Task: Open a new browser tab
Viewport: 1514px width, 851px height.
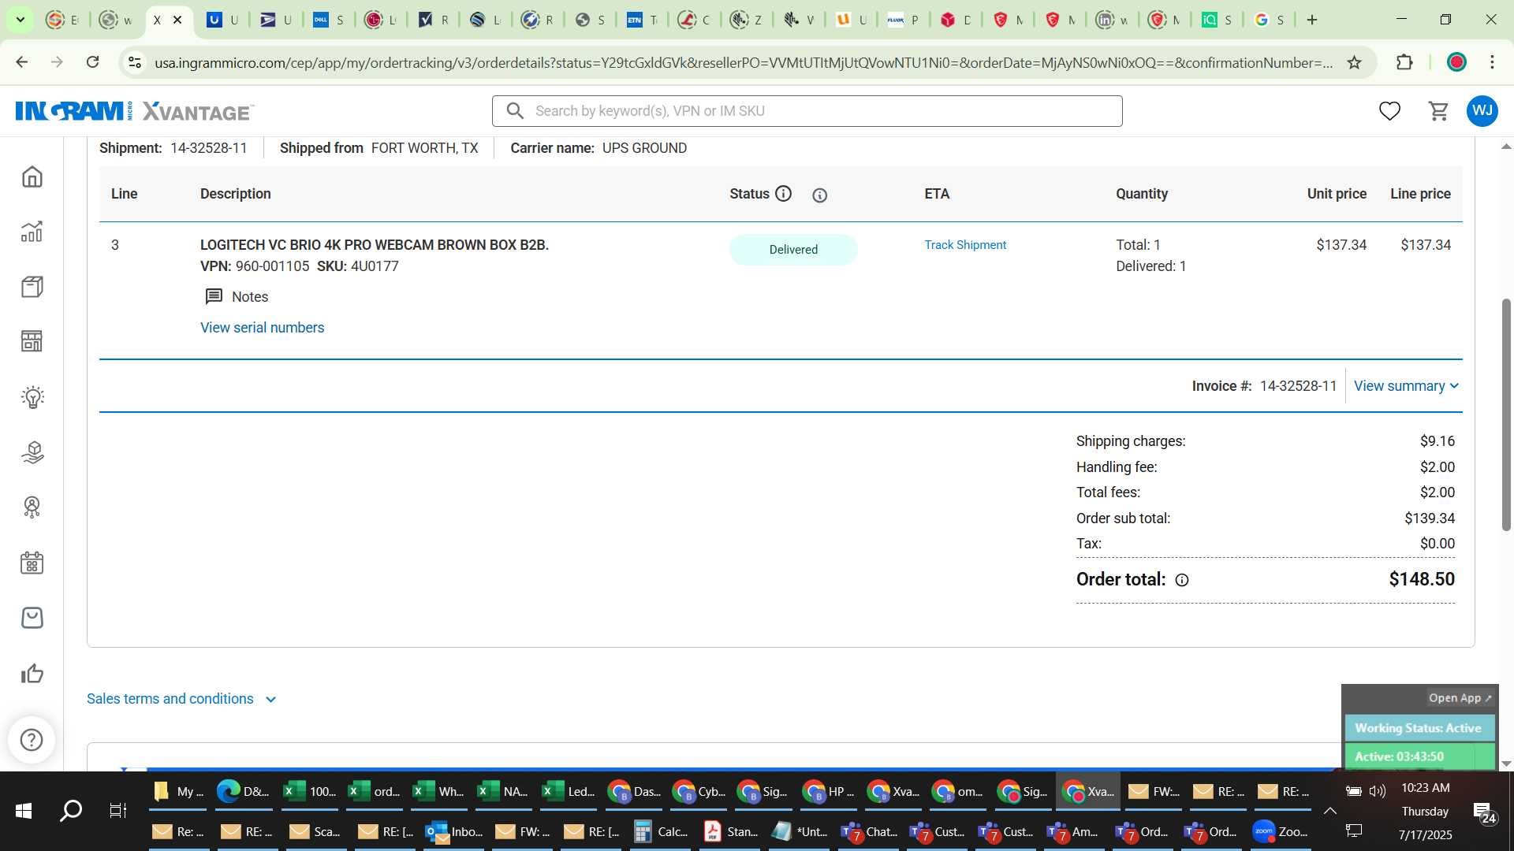Action: 1312,20
